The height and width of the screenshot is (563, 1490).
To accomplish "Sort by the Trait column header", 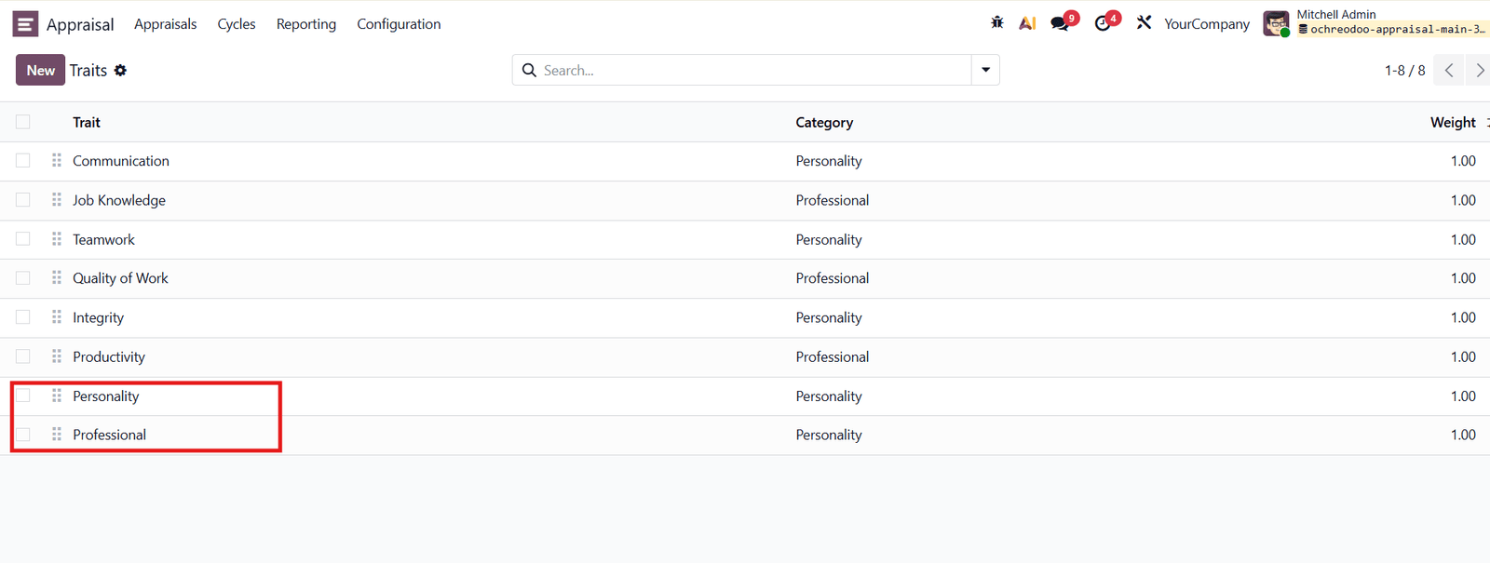I will 87,122.
